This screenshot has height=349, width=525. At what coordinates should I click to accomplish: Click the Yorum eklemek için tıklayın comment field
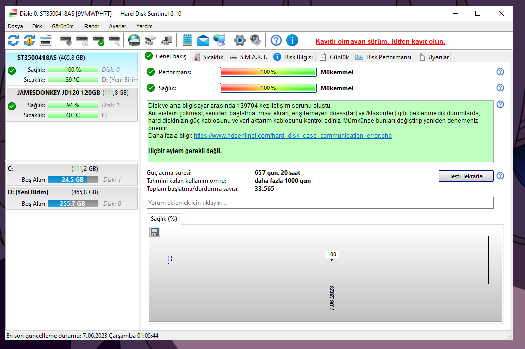point(320,203)
